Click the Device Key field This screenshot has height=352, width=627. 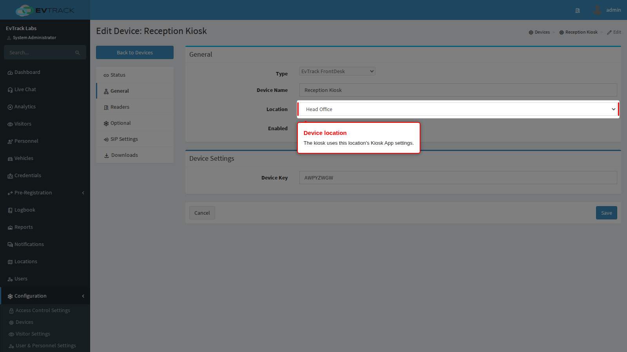click(x=458, y=178)
